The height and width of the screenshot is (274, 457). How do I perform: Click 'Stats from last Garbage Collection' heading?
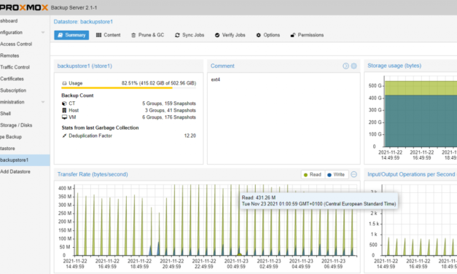coord(100,128)
